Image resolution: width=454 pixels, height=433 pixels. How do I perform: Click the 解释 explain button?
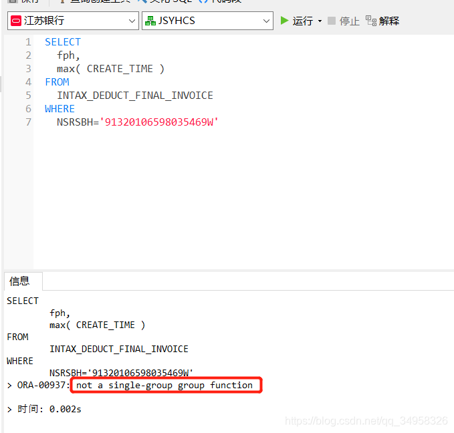point(382,21)
